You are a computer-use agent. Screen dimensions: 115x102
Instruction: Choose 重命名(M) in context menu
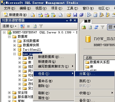point(54,81)
